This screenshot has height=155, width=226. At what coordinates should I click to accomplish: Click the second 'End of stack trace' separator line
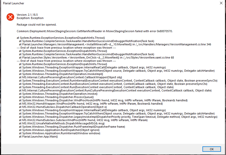(x=66, y=61)
